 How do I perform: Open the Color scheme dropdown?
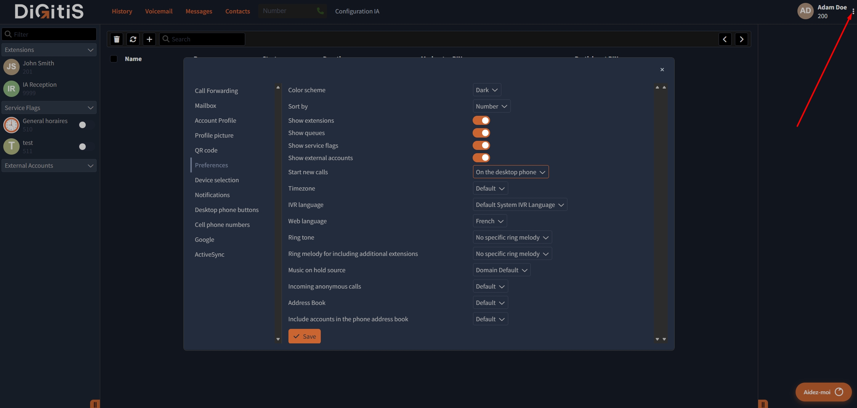pos(487,90)
